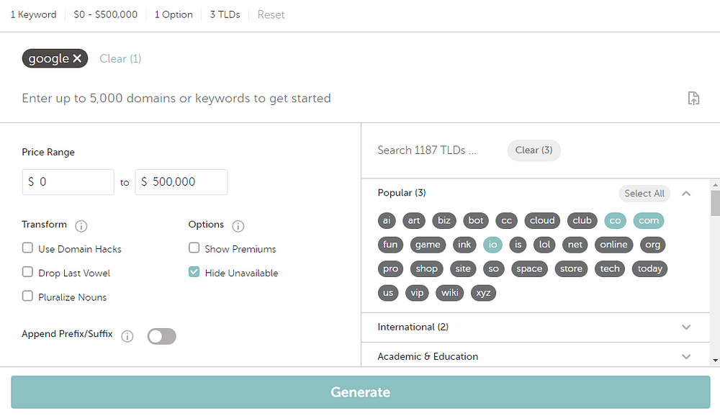Click Select All for Popular TLDs
Screen dimensions: 720x416
644,193
